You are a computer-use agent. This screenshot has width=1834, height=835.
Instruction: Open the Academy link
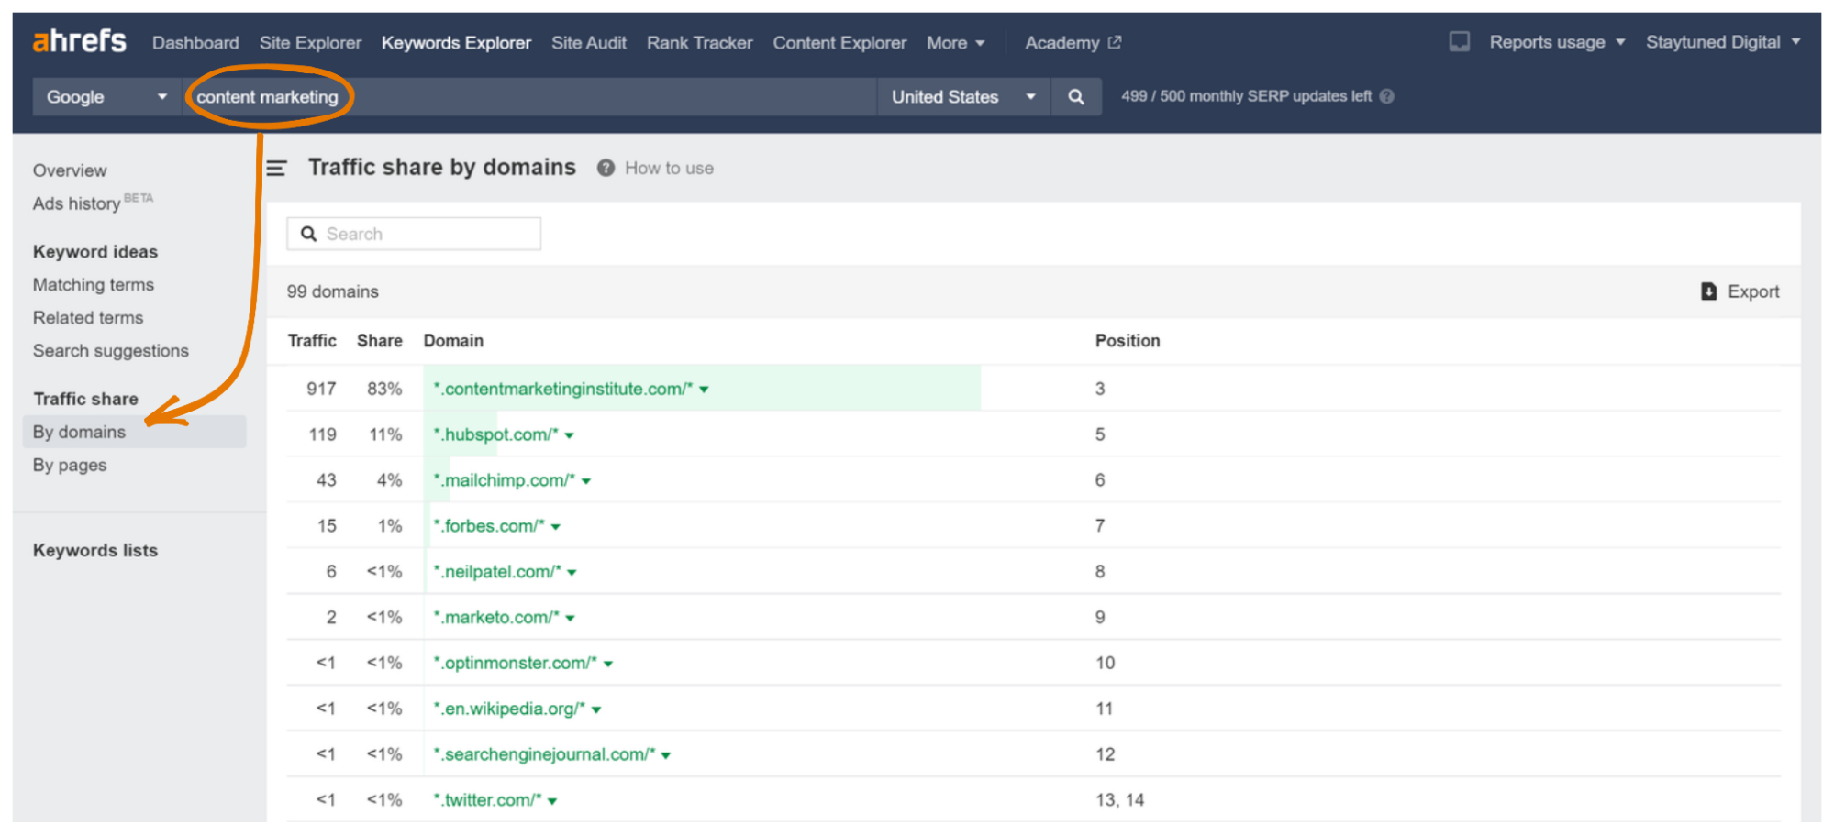click(1062, 43)
